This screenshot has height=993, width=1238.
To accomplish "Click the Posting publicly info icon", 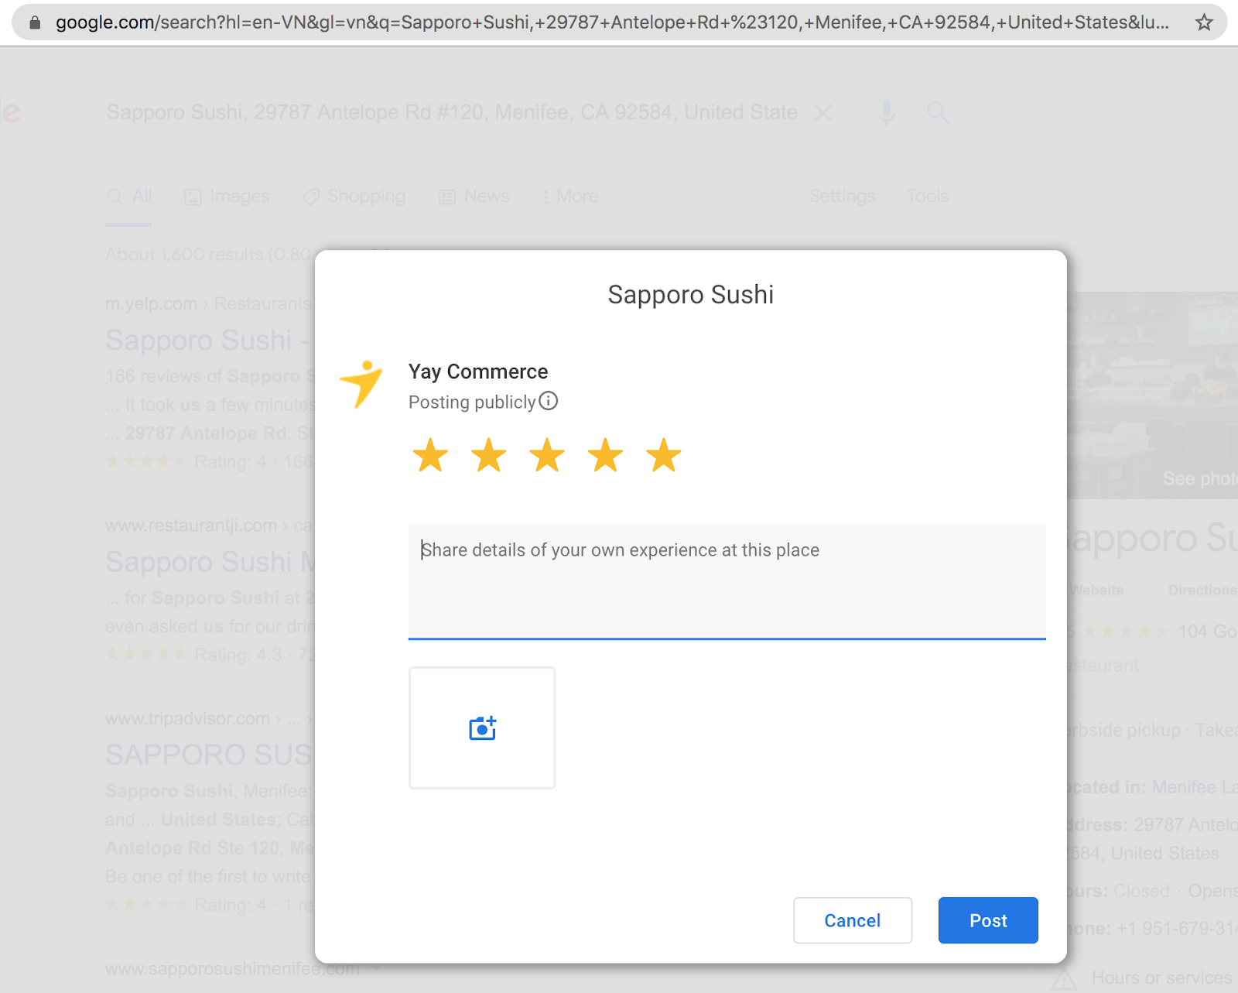I will click(548, 401).
